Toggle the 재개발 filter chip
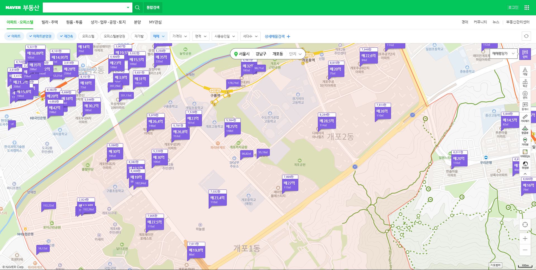536x270 pixels. pos(139,36)
